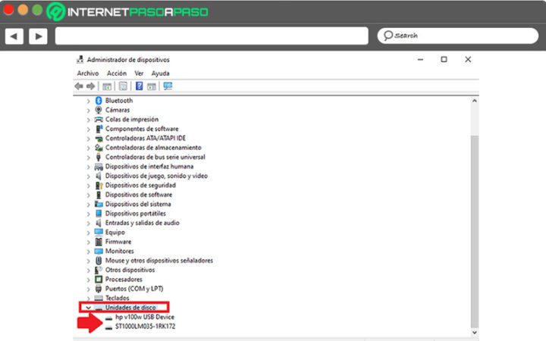Expand Puertos (COM y LPT) node
The width and height of the screenshot is (546, 341).
(89, 289)
